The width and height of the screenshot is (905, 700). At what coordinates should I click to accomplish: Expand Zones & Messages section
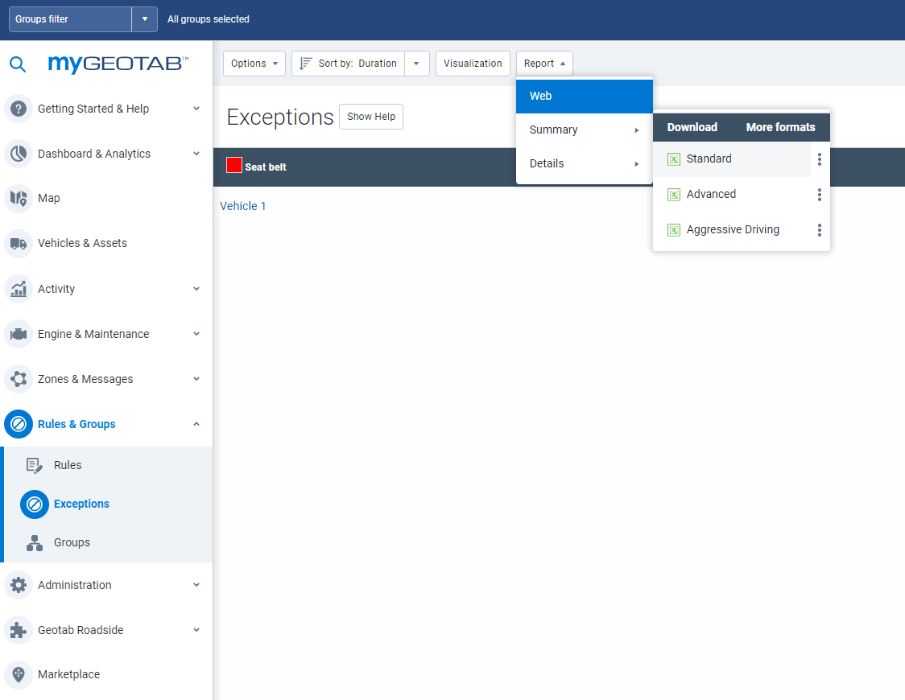tap(196, 379)
